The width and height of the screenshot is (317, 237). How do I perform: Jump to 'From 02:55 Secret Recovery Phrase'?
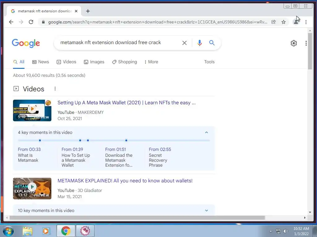point(160,157)
